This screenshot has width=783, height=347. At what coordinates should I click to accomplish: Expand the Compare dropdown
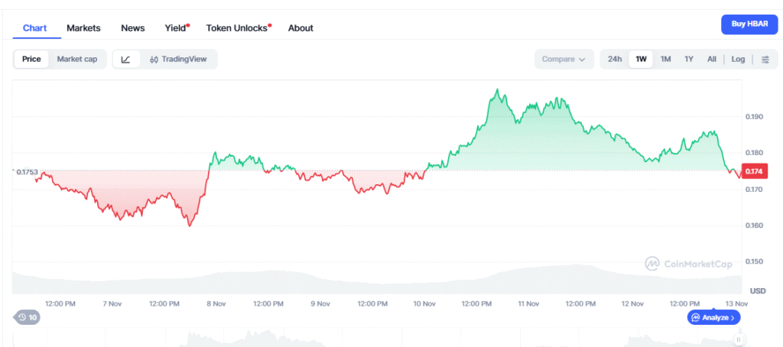click(x=564, y=60)
